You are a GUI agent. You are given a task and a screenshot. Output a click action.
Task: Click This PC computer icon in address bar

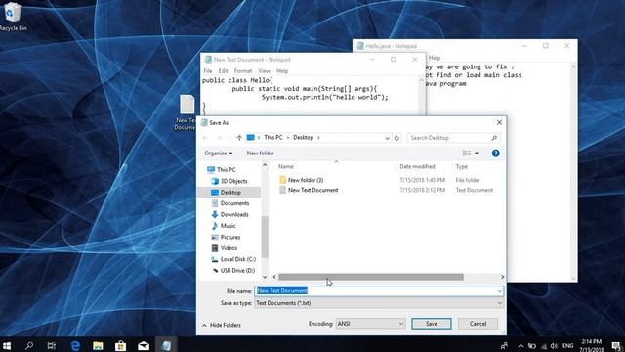click(250, 137)
